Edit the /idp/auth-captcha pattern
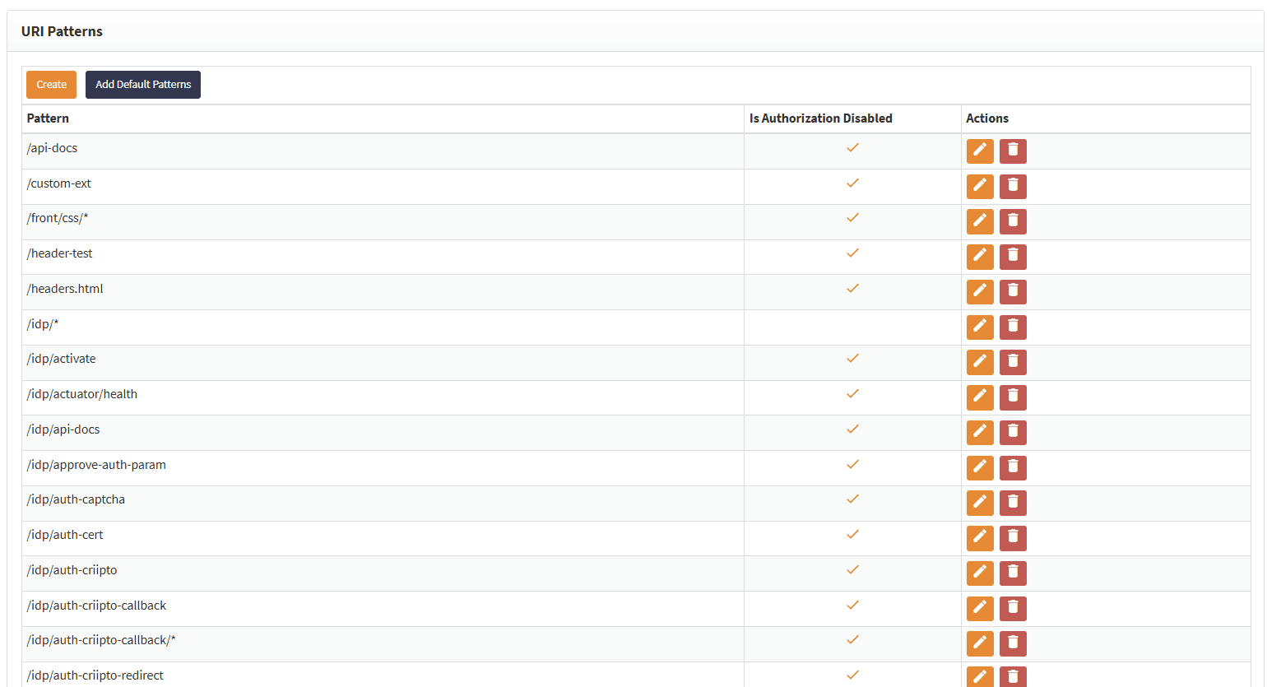 click(x=980, y=503)
